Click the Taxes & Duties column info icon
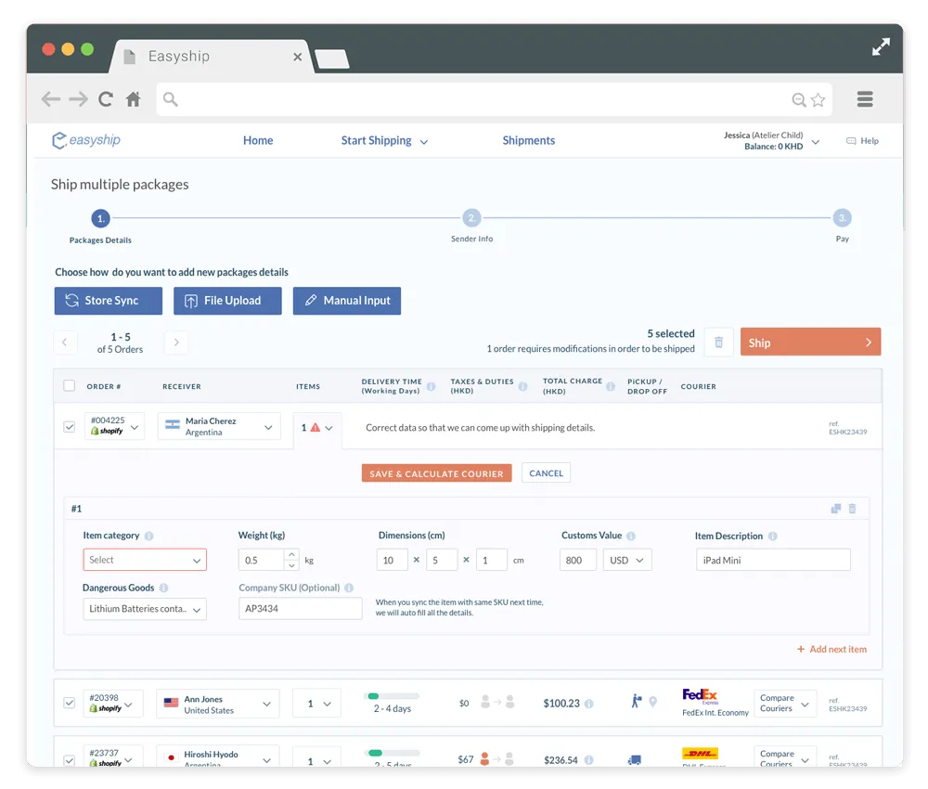This screenshot has height=789, width=928. click(x=522, y=386)
